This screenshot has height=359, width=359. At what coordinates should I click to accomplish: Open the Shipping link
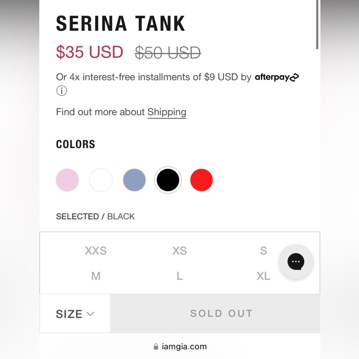click(x=167, y=112)
